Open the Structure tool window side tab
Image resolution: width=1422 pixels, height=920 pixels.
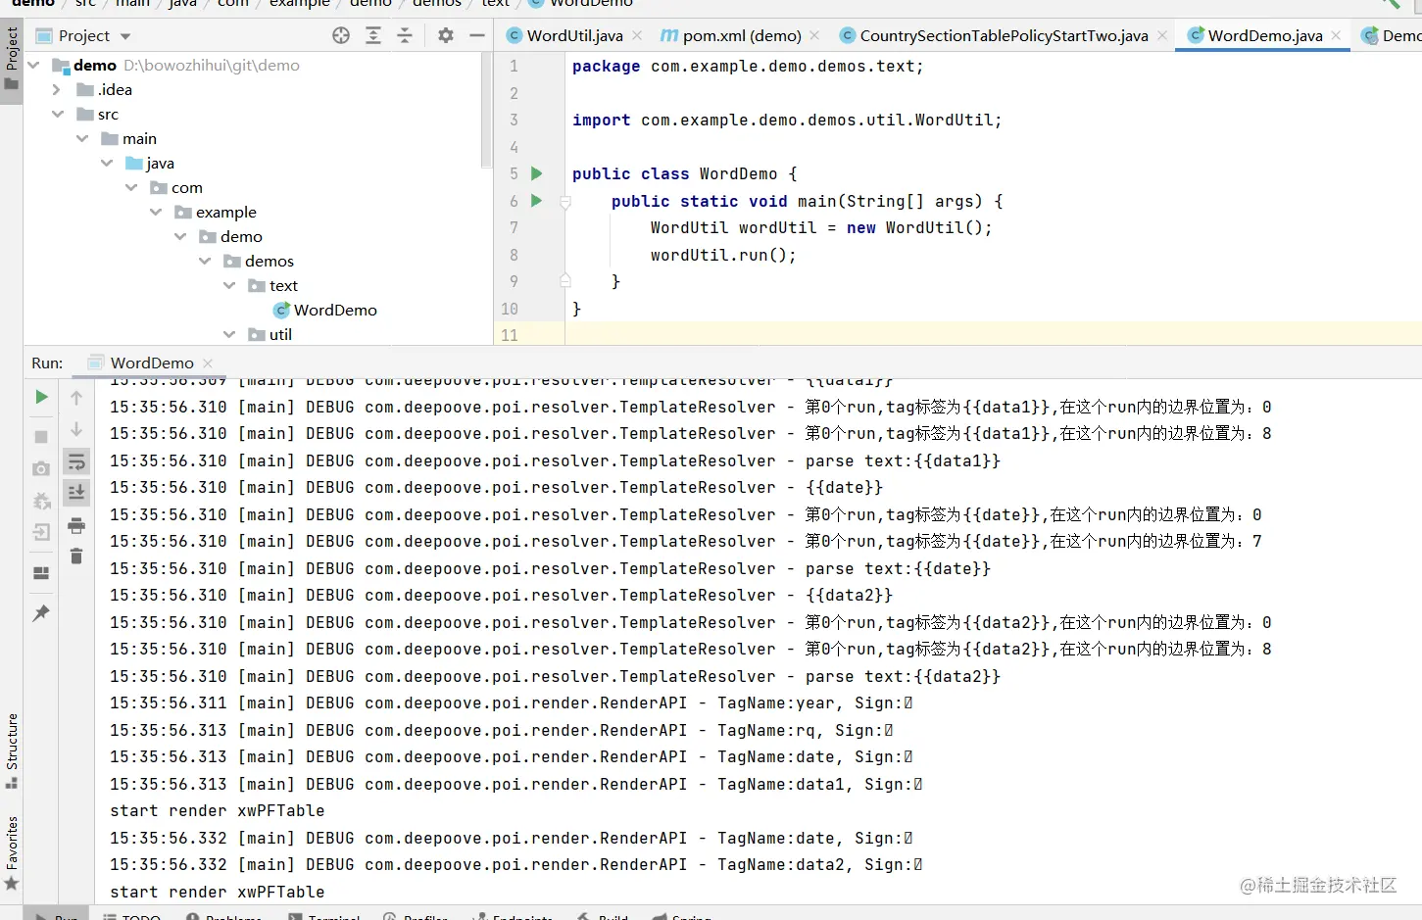pos(12,751)
